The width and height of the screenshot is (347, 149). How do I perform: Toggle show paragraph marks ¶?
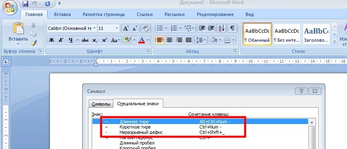(x=232, y=28)
